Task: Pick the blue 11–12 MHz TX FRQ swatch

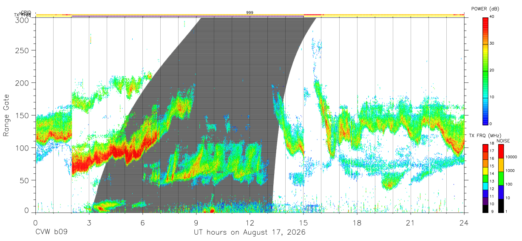Action: tap(485, 193)
